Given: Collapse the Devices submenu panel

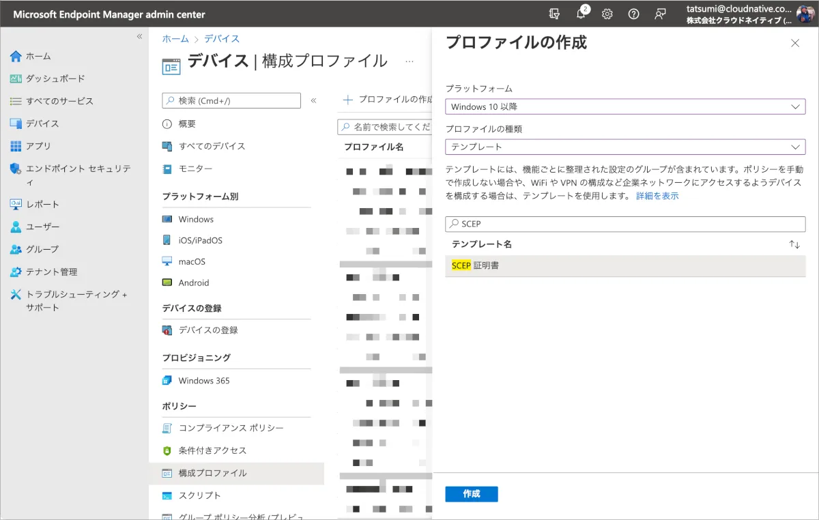Looking at the screenshot, I should tap(314, 101).
